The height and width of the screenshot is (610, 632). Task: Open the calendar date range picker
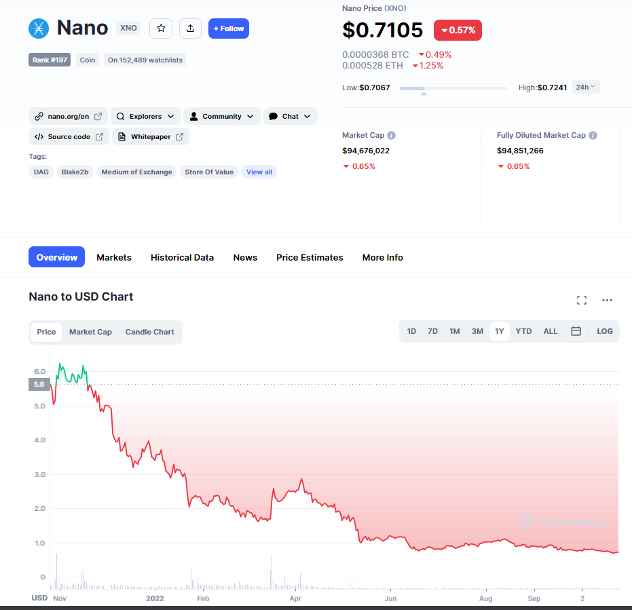click(x=576, y=331)
